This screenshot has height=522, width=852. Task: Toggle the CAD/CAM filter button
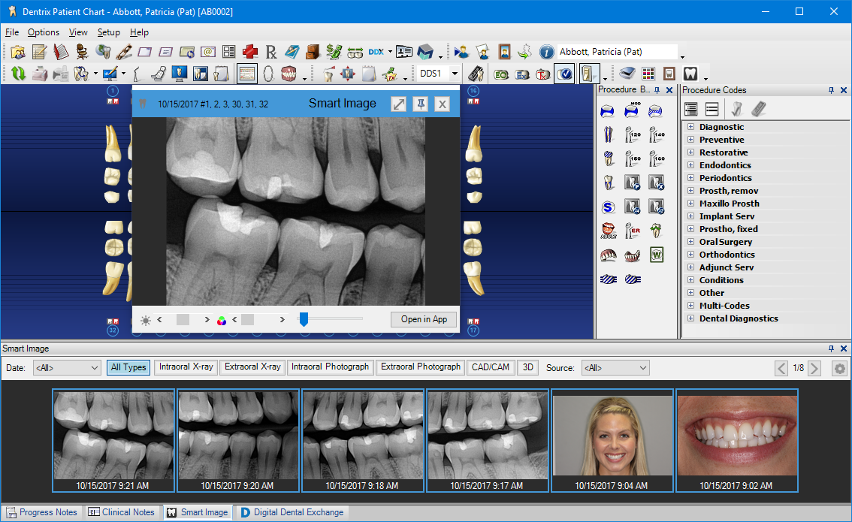click(x=490, y=367)
